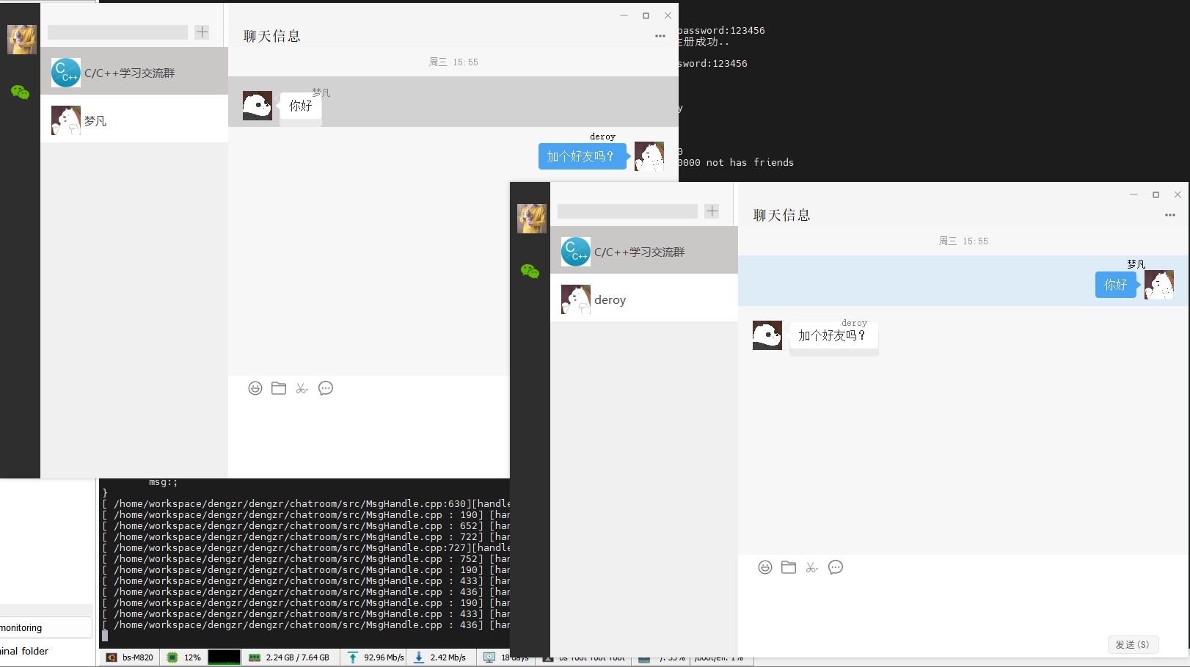
Task: Click 梦凡's bear avatar in right chat
Action: click(x=1159, y=285)
